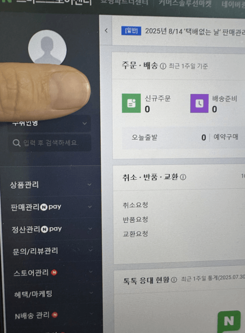This screenshot has width=245, height=333.
Task: Click the left arrow beside the notice
Action: [x=106, y=31]
